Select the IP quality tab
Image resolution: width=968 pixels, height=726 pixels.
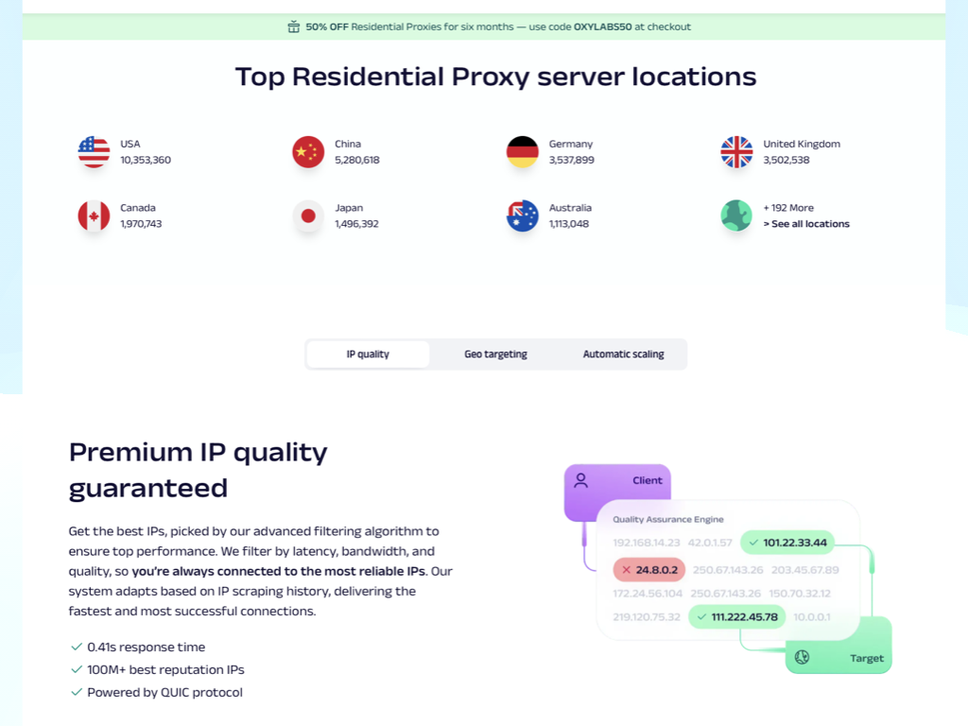click(368, 354)
